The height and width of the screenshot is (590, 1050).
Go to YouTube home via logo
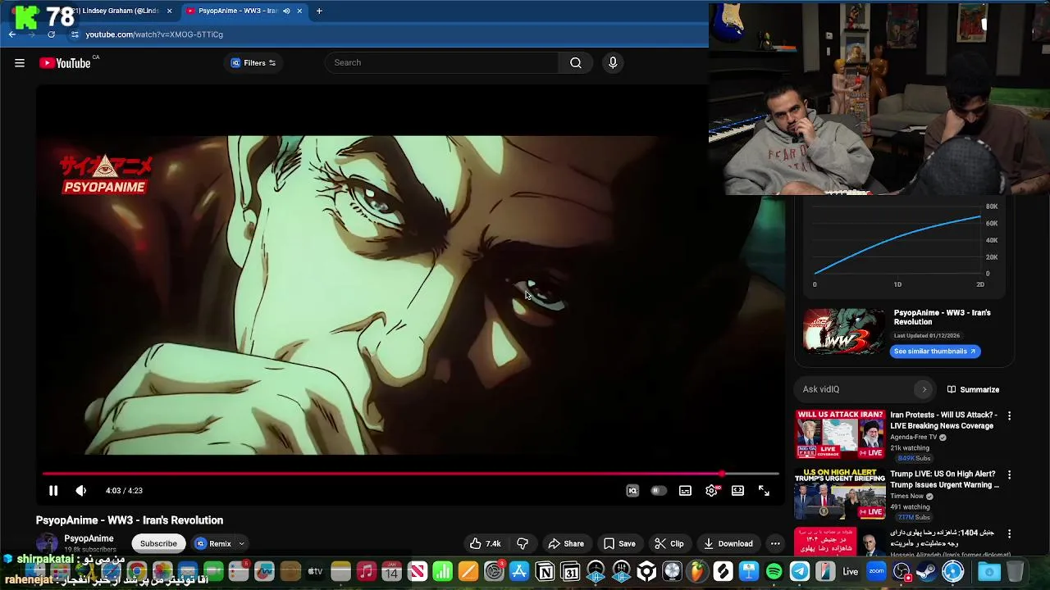coord(65,63)
